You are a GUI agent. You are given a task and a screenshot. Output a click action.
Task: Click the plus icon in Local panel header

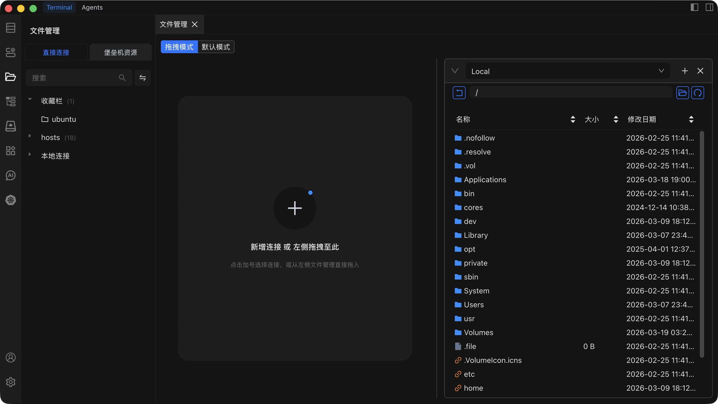coord(685,71)
